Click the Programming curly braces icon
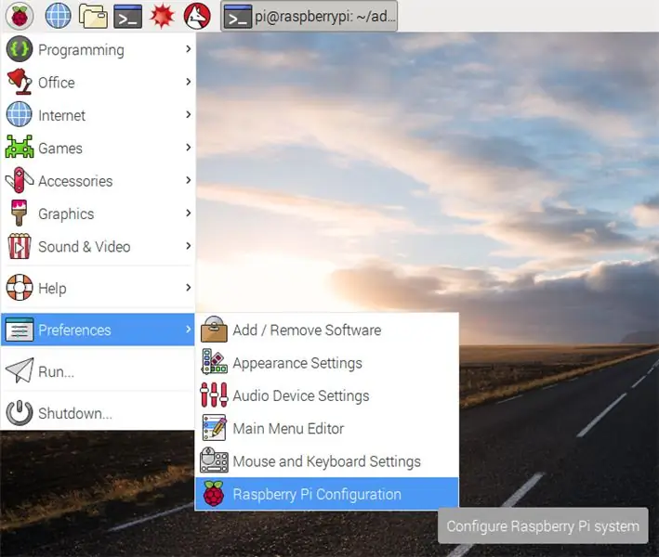659x557 pixels. pyautogui.click(x=19, y=49)
